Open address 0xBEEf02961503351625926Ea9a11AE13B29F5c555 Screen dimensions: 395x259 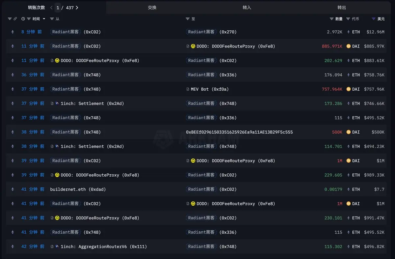[239, 132]
